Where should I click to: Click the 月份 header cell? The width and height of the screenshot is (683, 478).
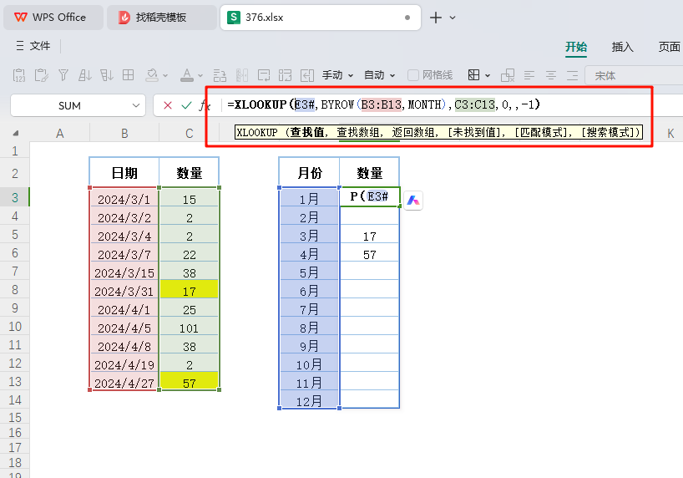click(309, 173)
